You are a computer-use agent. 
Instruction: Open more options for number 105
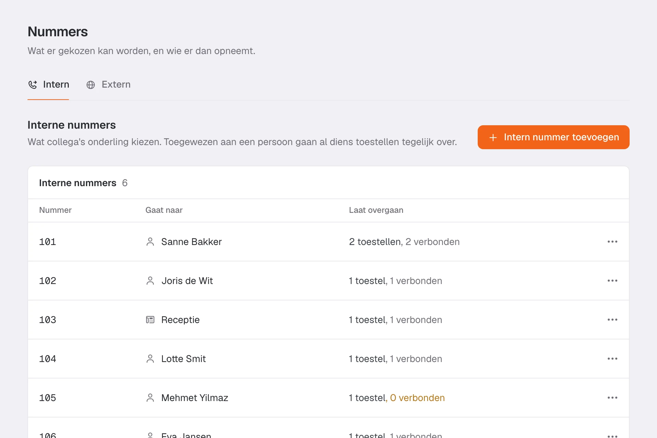(x=612, y=398)
